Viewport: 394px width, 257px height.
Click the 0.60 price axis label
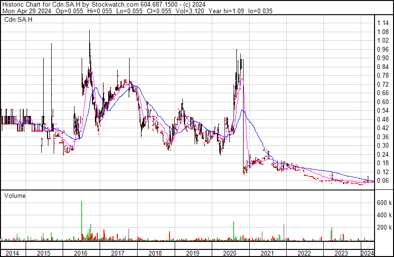click(x=383, y=102)
